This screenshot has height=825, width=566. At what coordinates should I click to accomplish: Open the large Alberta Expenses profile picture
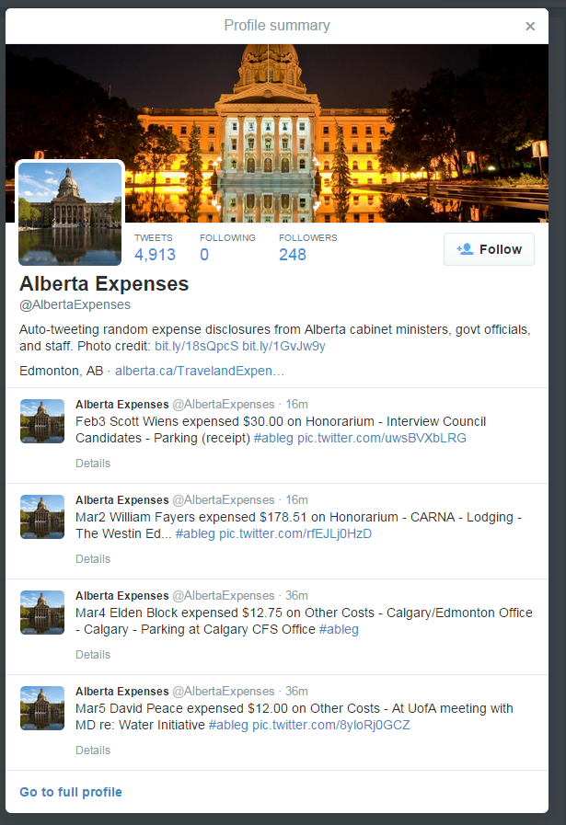(x=70, y=213)
